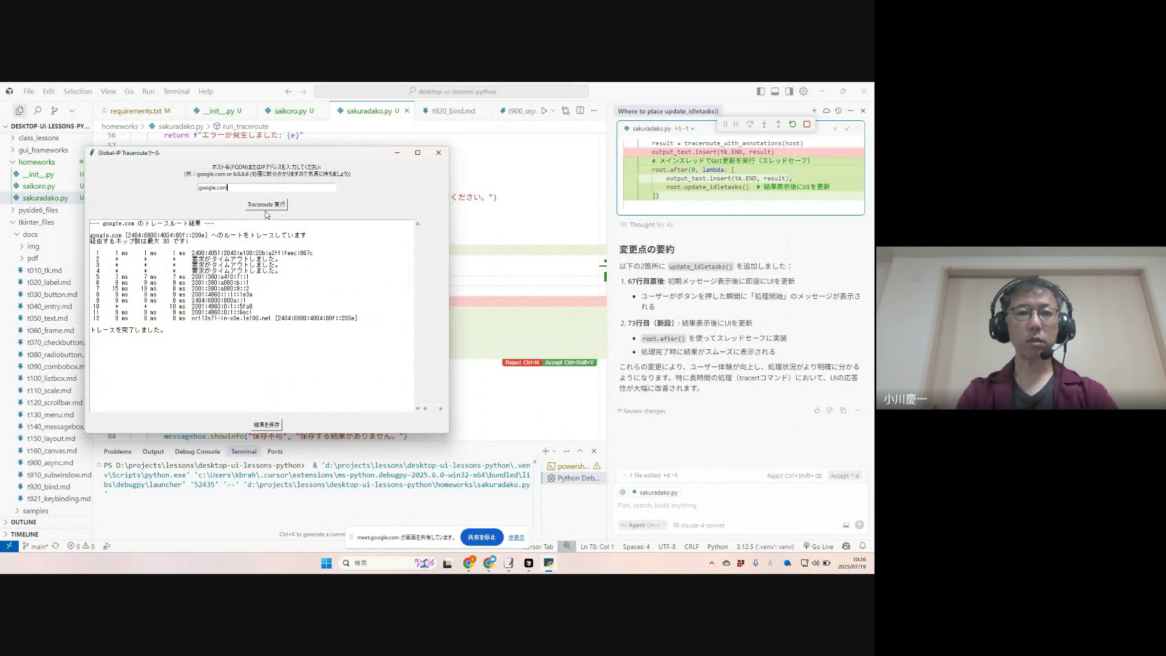Screen dimensions: 1166x656
Task: Toggle the secondary side bar layout icon
Action: click(x=789, y=91)
